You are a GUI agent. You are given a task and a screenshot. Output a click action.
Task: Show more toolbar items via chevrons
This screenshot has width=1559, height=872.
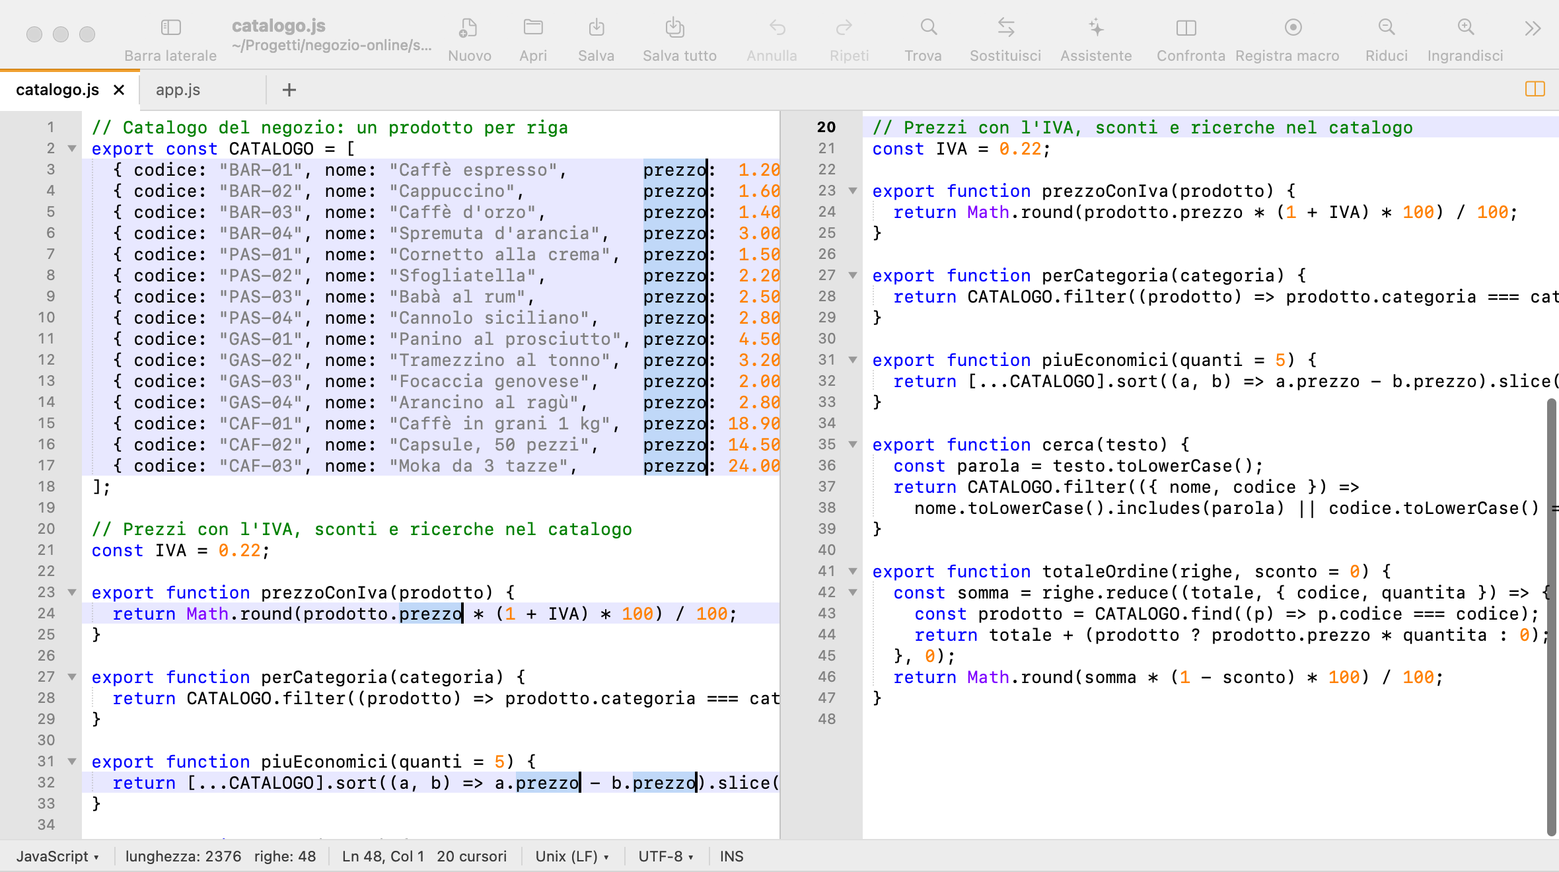(1533, 28)
